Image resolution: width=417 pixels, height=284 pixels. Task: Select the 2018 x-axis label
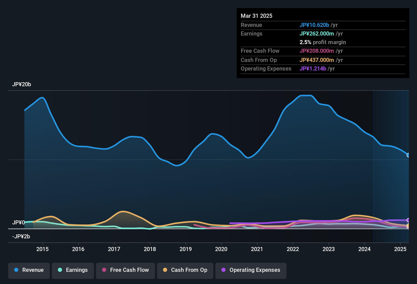[150, 249]
